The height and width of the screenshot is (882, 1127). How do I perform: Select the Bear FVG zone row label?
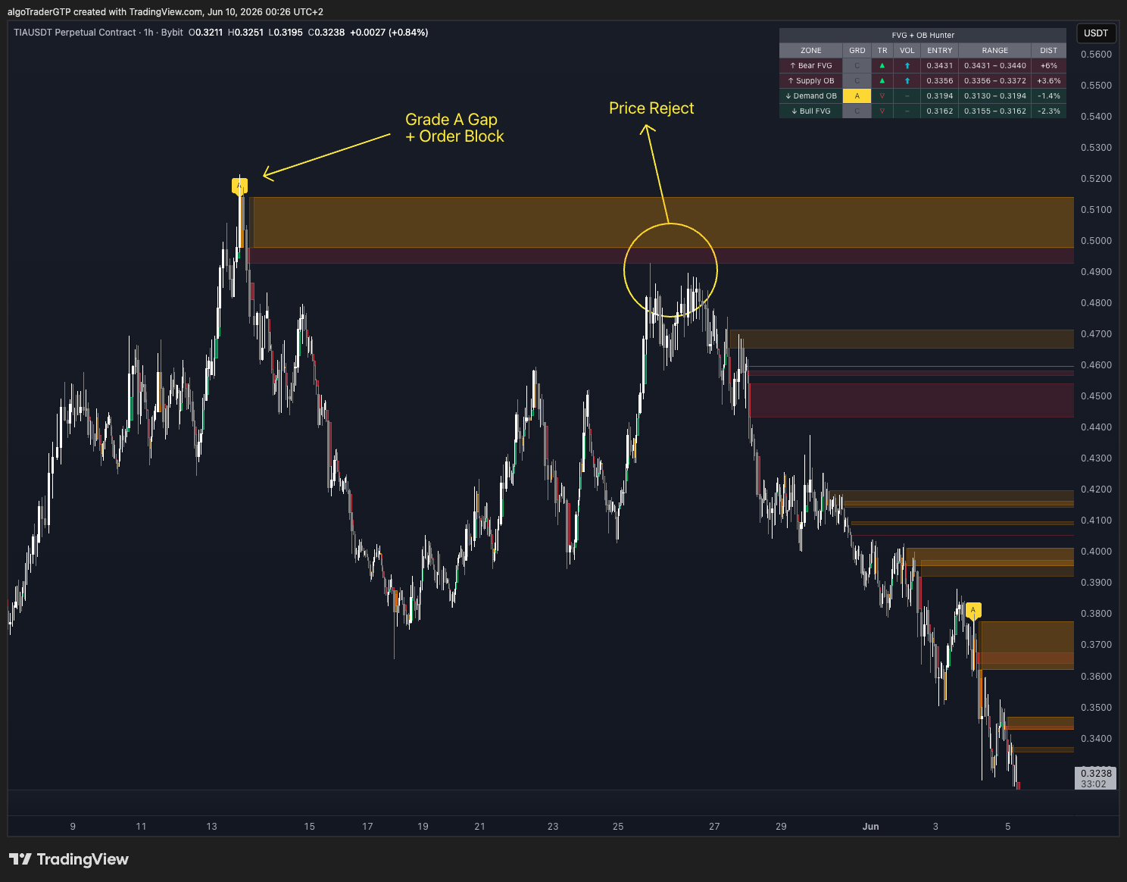[811, 66]
